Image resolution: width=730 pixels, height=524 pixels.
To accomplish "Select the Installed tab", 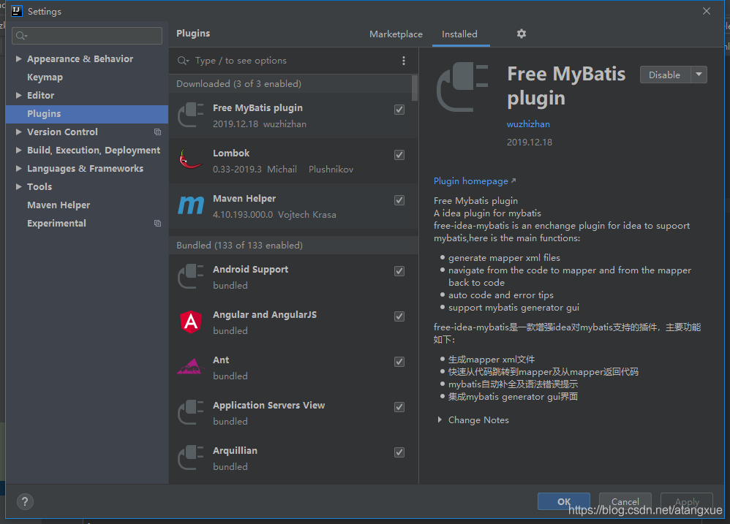I will click(x=460, y=34).
